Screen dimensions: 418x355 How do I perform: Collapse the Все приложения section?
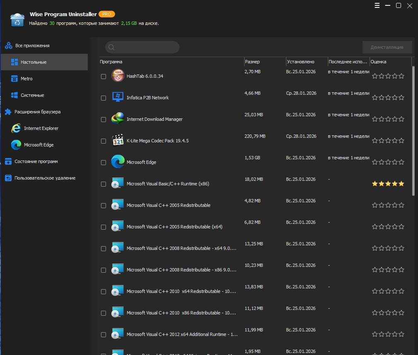[x=32, y=46]
